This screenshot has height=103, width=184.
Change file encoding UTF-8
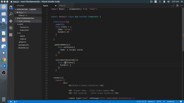pyautogui.click(x=159, y=102)
